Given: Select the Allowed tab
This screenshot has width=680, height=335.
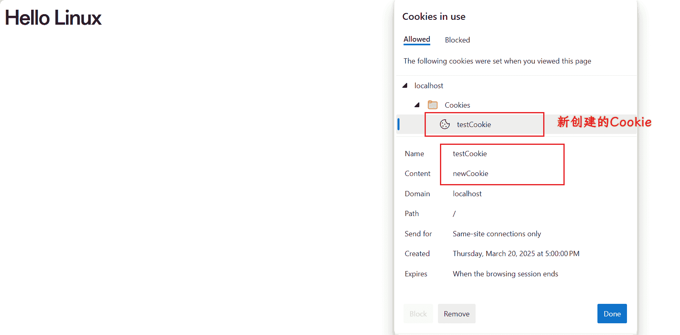Looking at the screenshot, I should coord(417,39).
